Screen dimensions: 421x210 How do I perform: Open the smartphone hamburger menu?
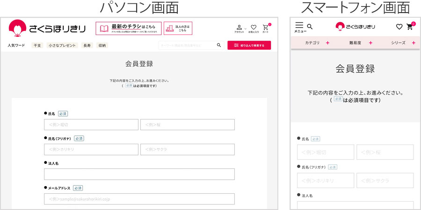pos(299,26)
